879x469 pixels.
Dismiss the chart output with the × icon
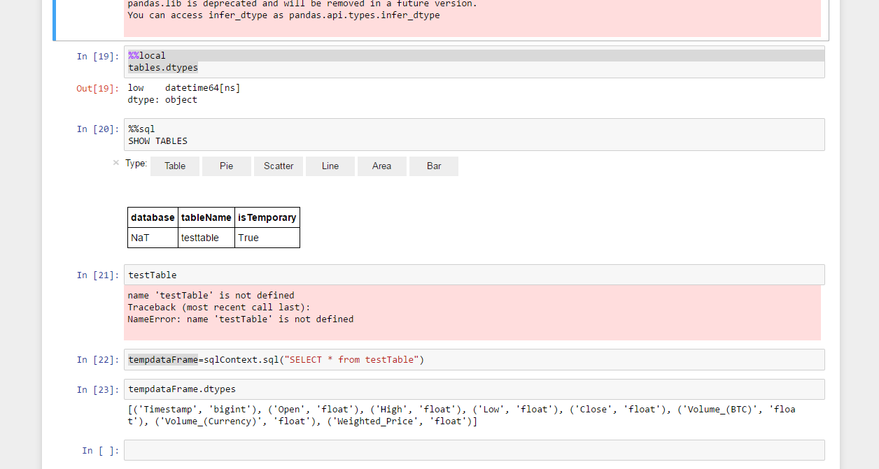tap(115, 162)
